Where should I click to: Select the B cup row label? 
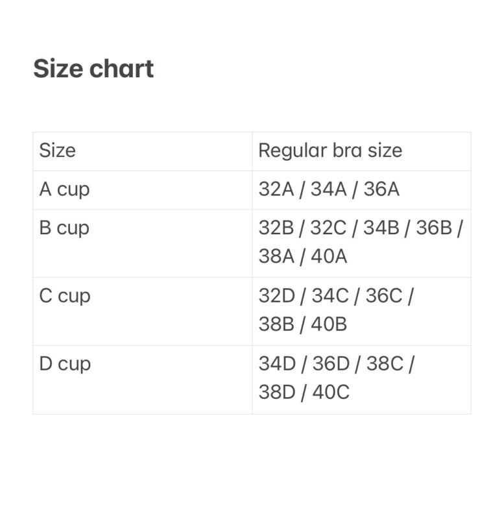[64, 228]
